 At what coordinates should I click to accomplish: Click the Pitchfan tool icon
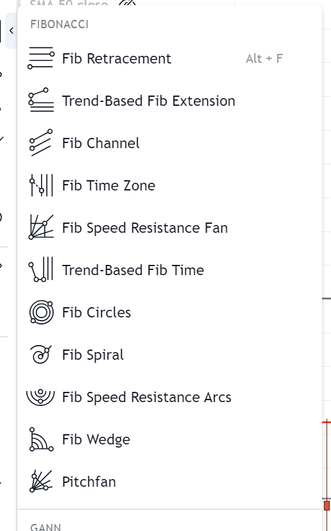[40, 482]
